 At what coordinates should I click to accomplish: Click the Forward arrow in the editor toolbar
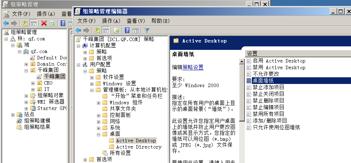click(86, 31)
